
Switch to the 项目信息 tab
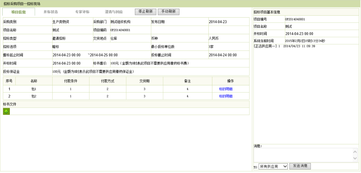[x=19, y=12]
